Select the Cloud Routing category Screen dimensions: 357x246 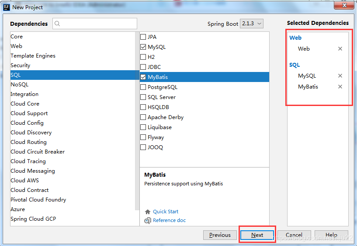(73, 142)
